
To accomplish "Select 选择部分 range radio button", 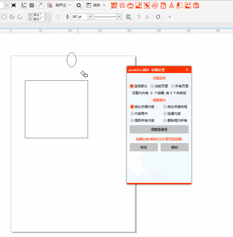I will (x=132, y=86).
